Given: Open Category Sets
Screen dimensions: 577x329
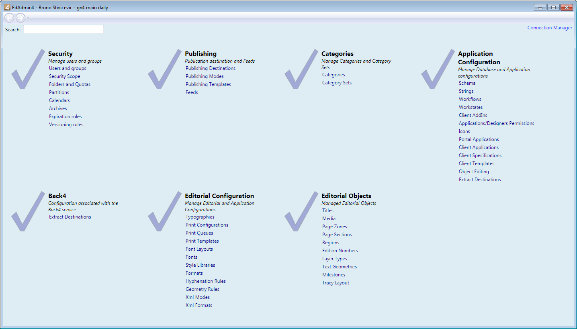Looking at the screenshot, I should (x=337, y=83).
